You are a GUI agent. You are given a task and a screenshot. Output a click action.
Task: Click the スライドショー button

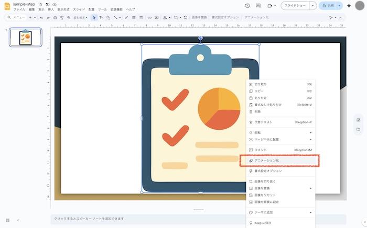coord(295,6)
